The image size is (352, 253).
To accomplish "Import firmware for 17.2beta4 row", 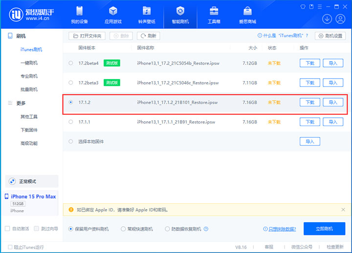I will click(333, 63).
